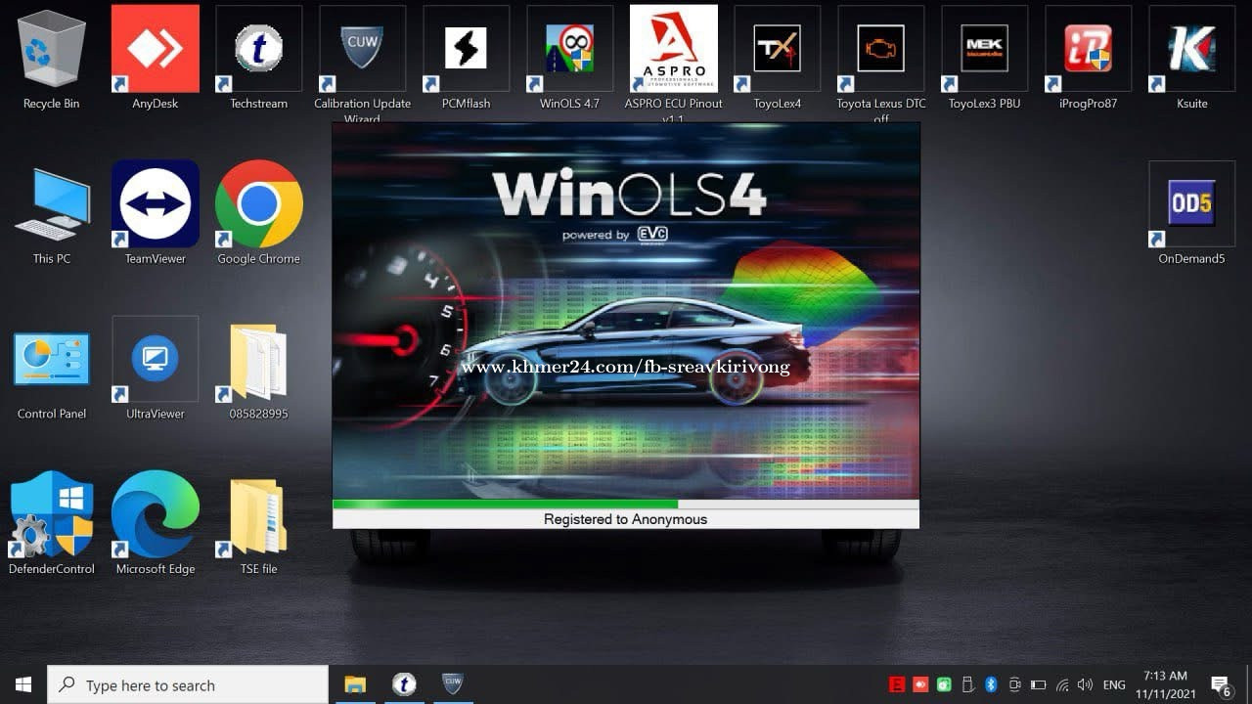Select the WinOLS 4.7 desktop shortcut
Viewport: 1252px width, 704px height.
tap(570, 60)
